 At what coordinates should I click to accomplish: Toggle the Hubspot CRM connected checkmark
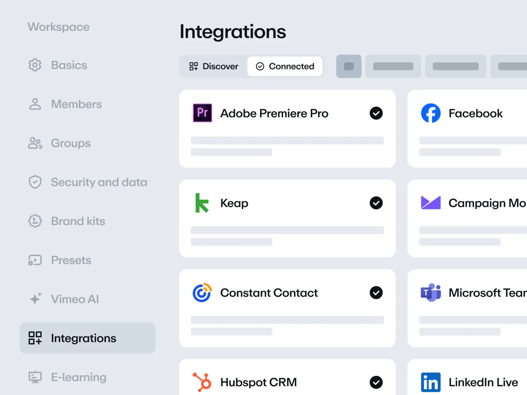[x=376, y=382]
